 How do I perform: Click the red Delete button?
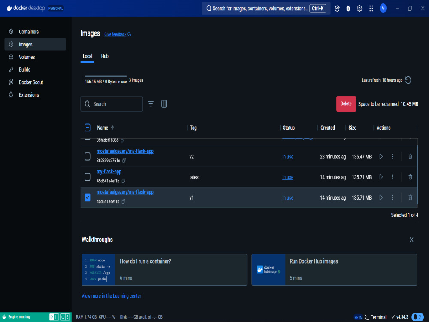[x=346, y=104]
